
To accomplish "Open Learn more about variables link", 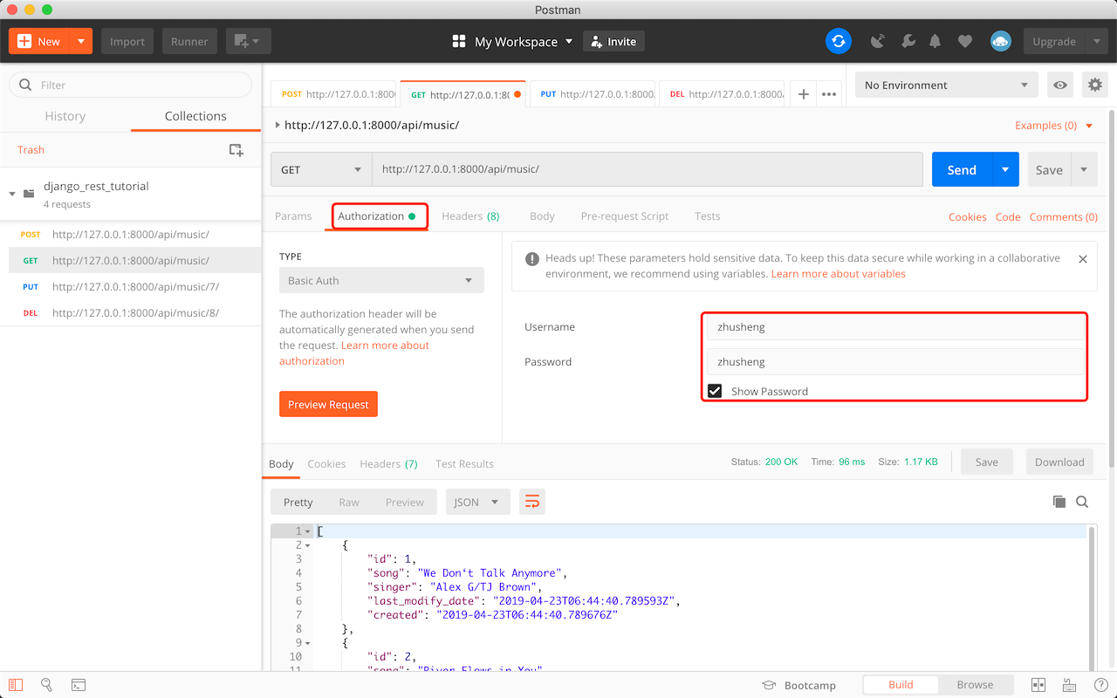I will point(838,274).
